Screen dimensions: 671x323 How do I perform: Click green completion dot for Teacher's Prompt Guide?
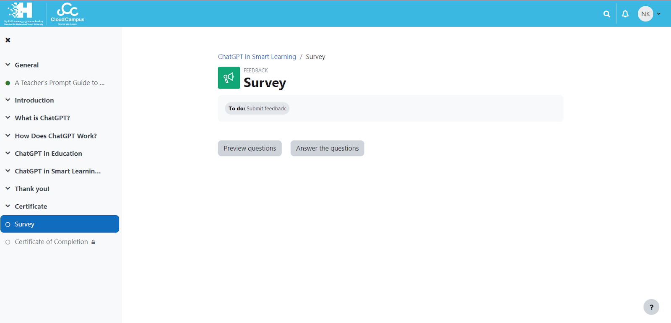point(8,83)
